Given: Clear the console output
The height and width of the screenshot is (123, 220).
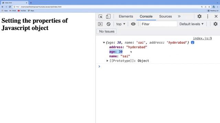Looking at the screenshot, I should (108, 24).
